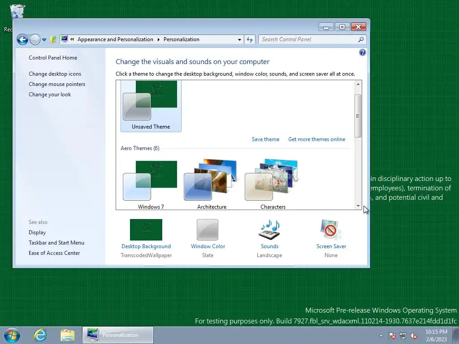The height and width of the screenshot is (344, 459).
Task: Click the theme list scroll up arrow
Action: click(x=358, y=84)
